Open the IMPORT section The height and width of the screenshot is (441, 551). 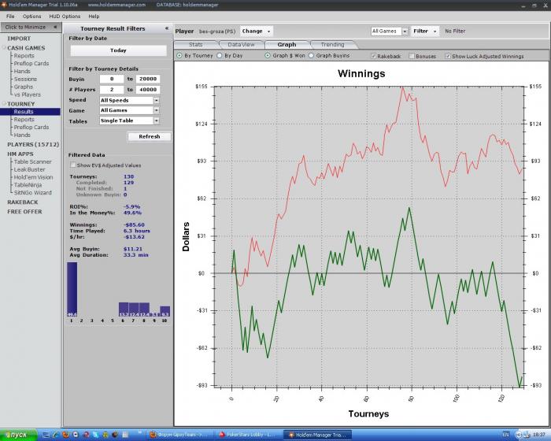point(19,39)
